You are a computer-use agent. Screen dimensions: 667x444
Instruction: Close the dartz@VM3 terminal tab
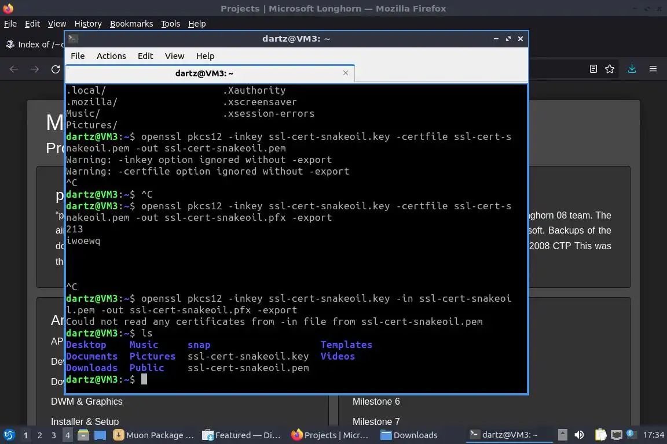(346, 73)
